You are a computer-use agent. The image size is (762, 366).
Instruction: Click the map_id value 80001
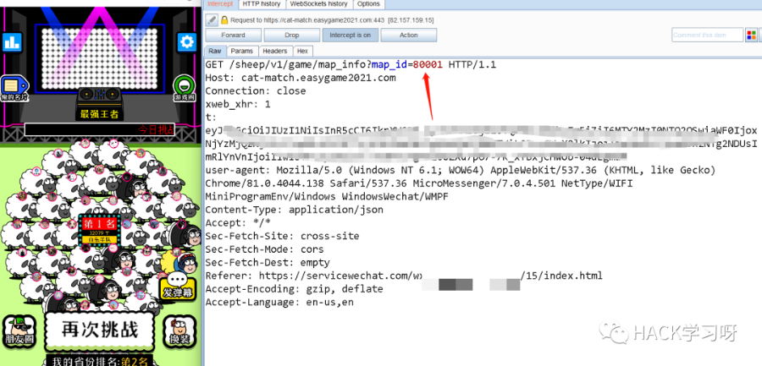(428, 64)
